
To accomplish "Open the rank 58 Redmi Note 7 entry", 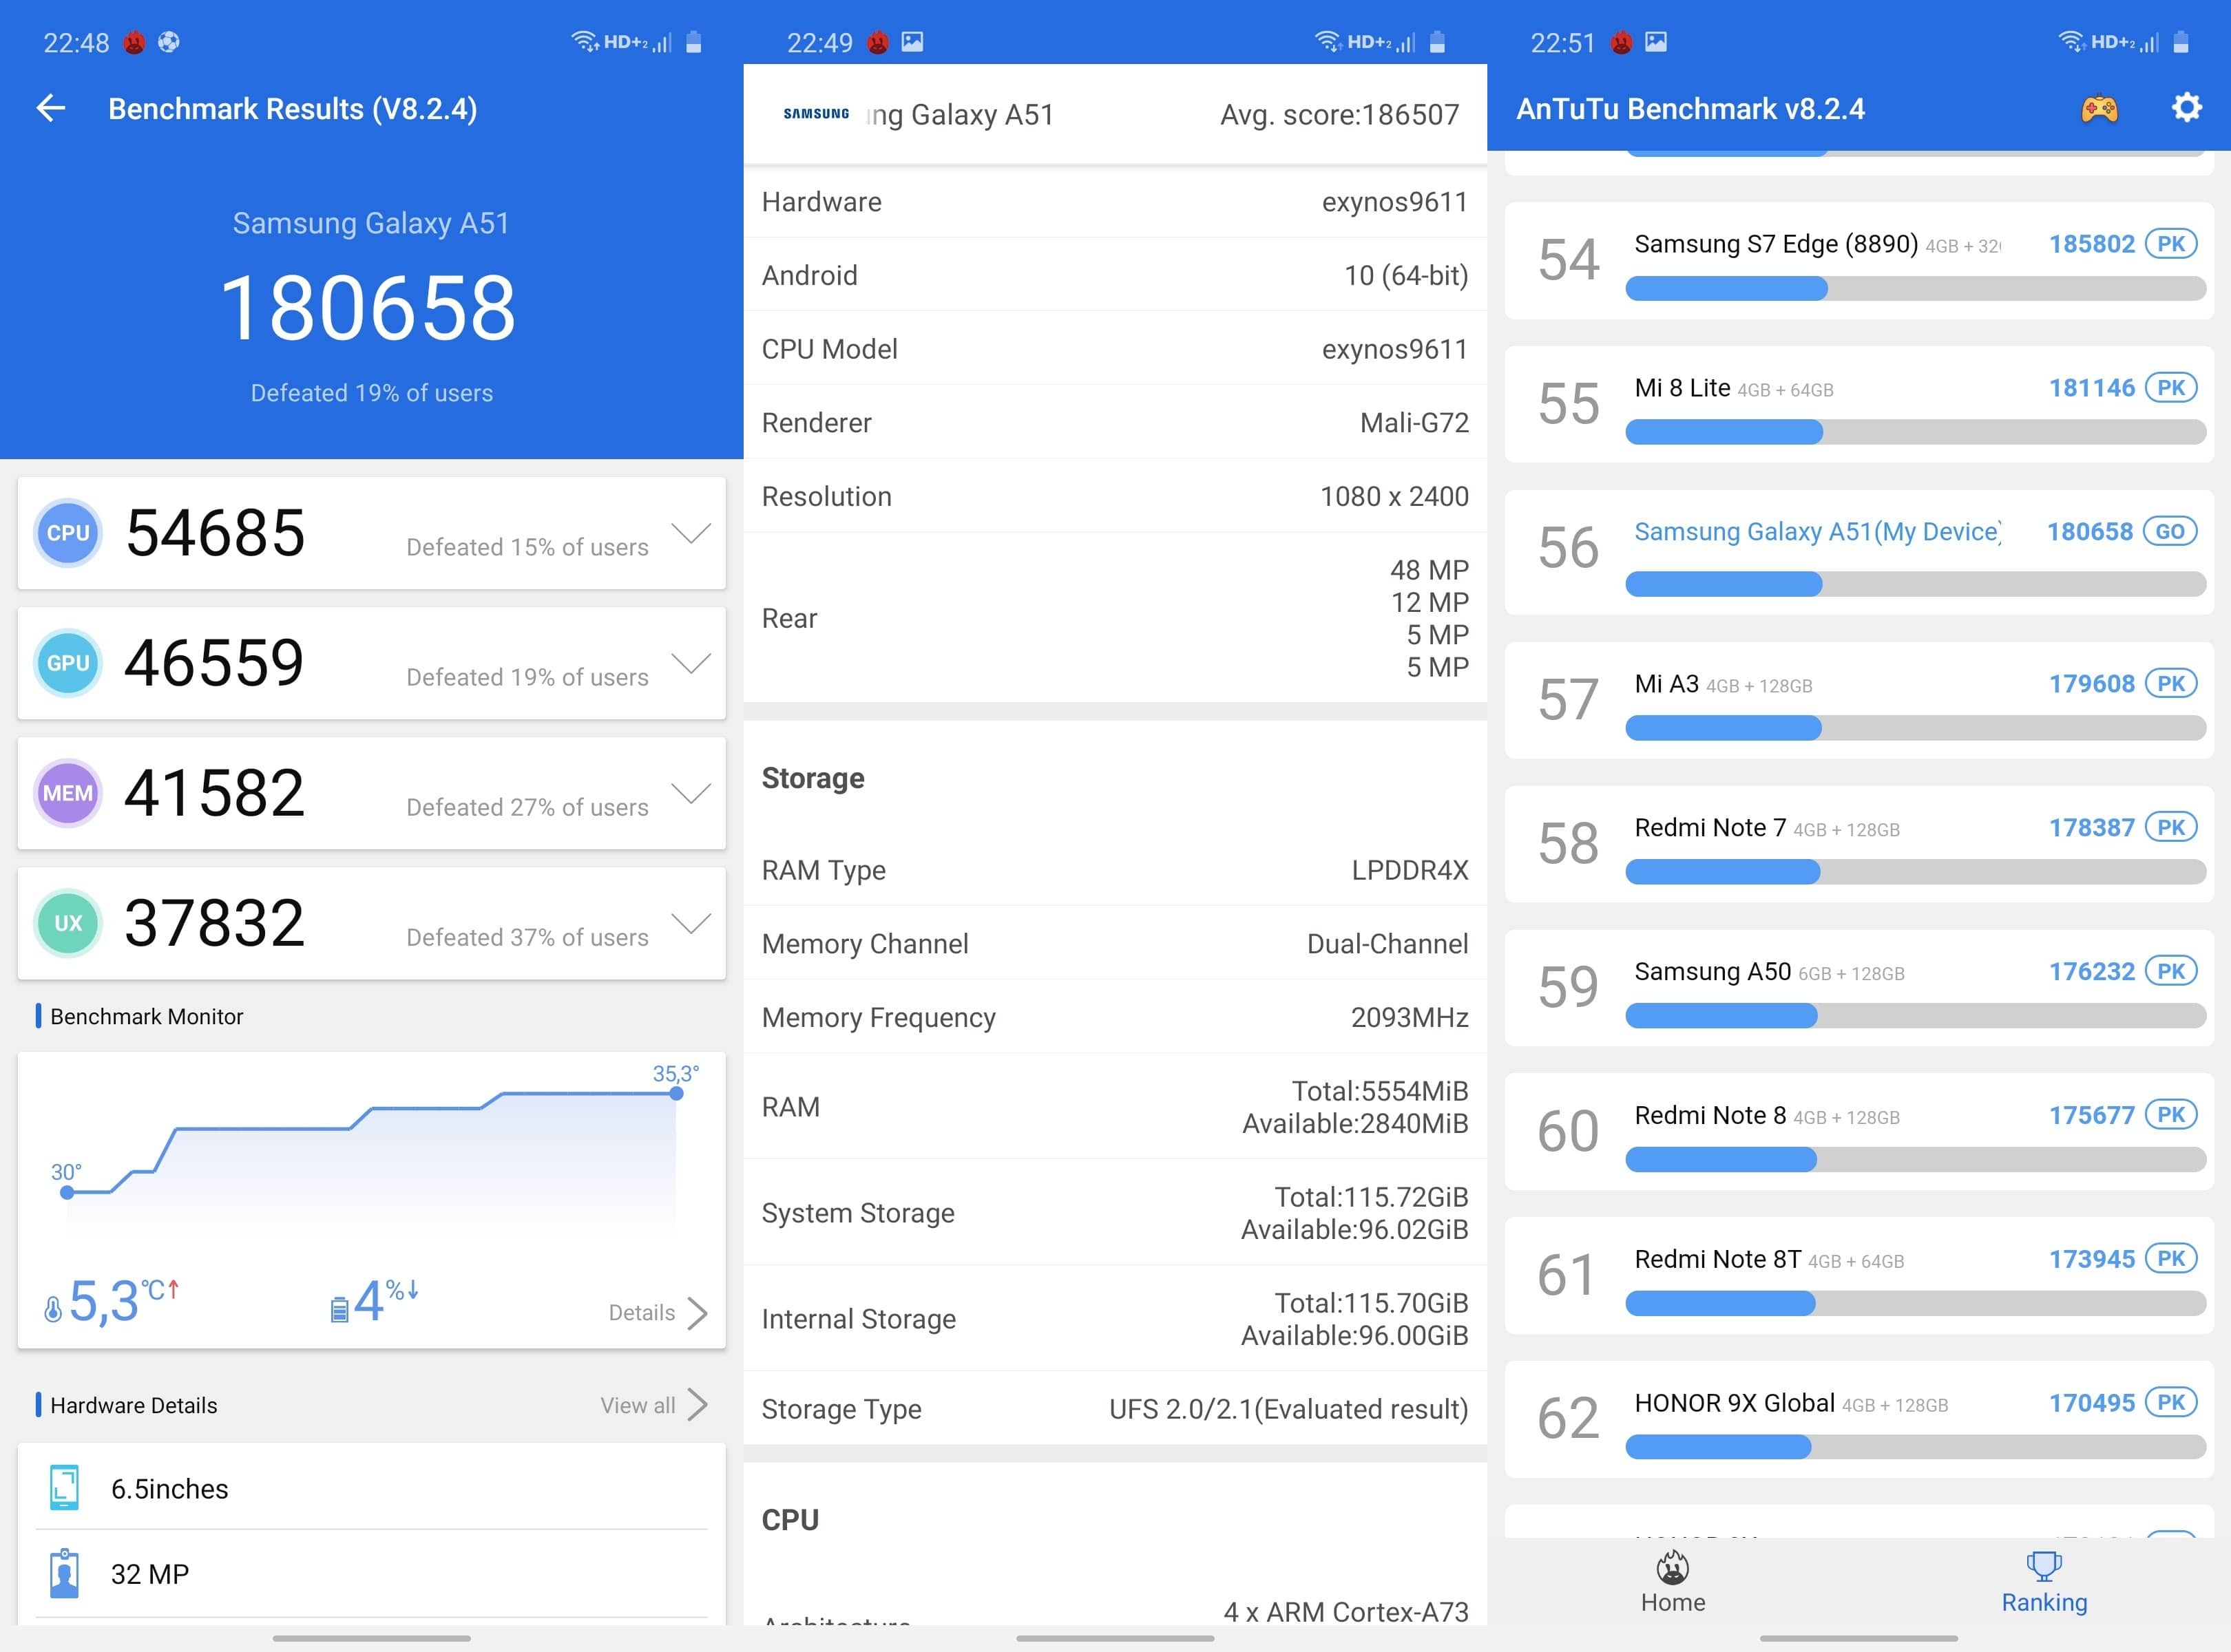I will (1859, 844).
